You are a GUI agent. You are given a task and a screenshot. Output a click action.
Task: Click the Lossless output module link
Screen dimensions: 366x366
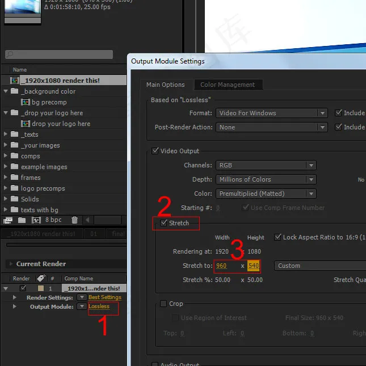coord(99,306)
